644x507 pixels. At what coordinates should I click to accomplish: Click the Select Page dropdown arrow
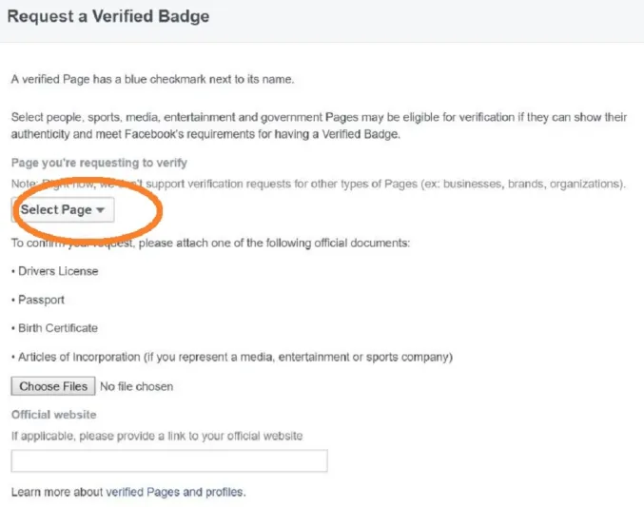101,210
